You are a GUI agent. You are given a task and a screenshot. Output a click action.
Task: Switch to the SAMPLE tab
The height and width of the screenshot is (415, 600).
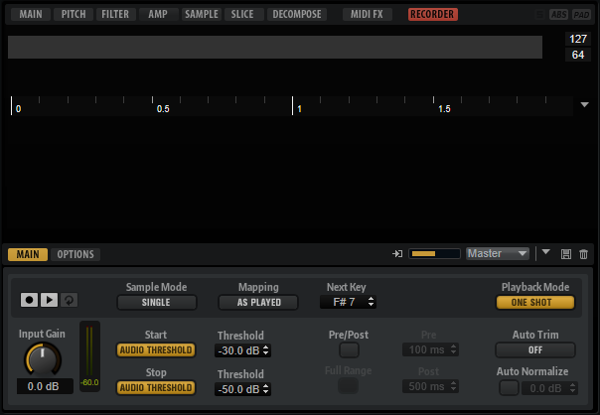[202, 15]
